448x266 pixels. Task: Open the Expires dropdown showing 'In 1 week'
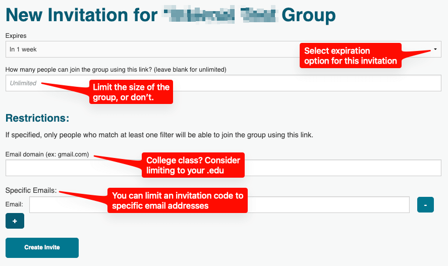pos(151,49)
